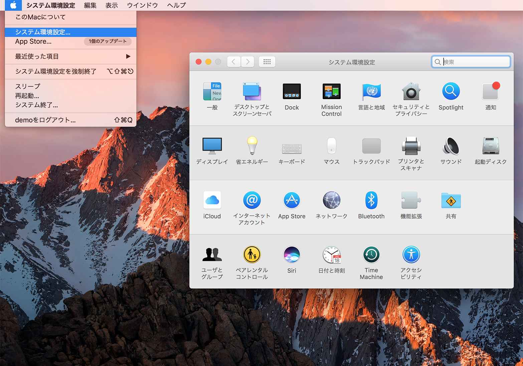This screenshot has width=523, height=366.
Task: Expand 最近使った項目 submenu
Action: click(70, 56)
